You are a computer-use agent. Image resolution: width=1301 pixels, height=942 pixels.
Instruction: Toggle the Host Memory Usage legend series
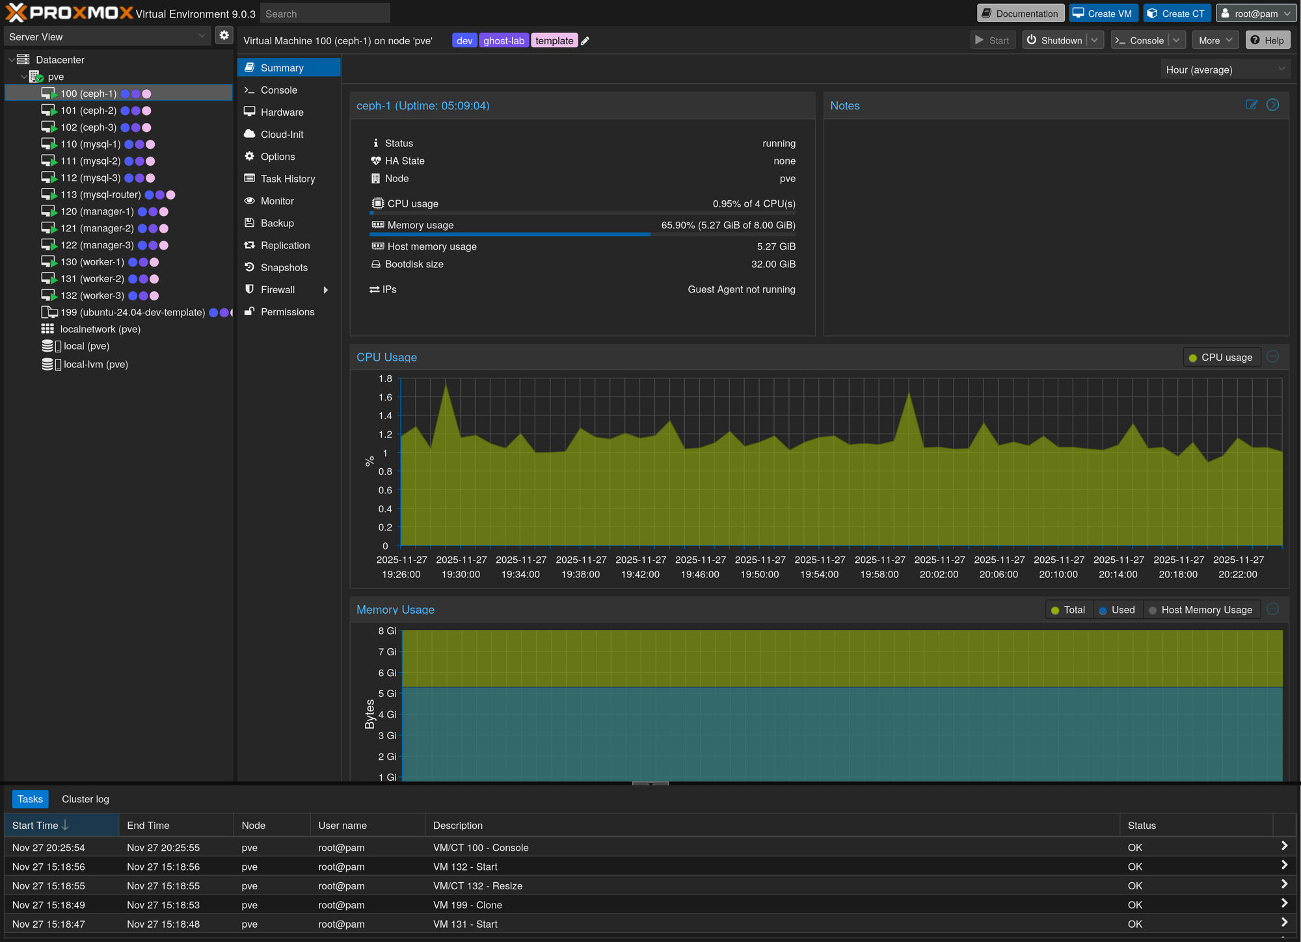[x=1200, y=610]
